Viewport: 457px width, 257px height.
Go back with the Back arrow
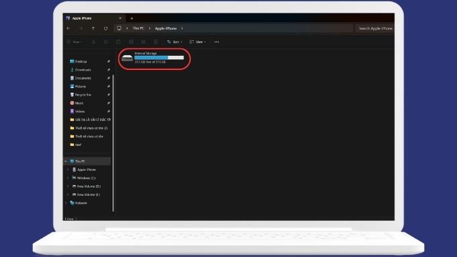pos(68,28)
